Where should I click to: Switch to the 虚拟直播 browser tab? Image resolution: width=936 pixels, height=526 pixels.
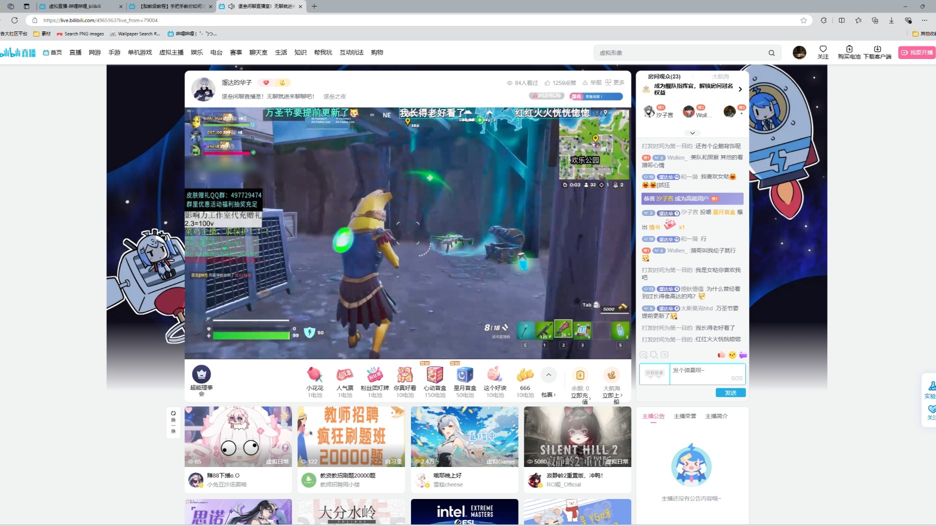click(x=80, y=6)
